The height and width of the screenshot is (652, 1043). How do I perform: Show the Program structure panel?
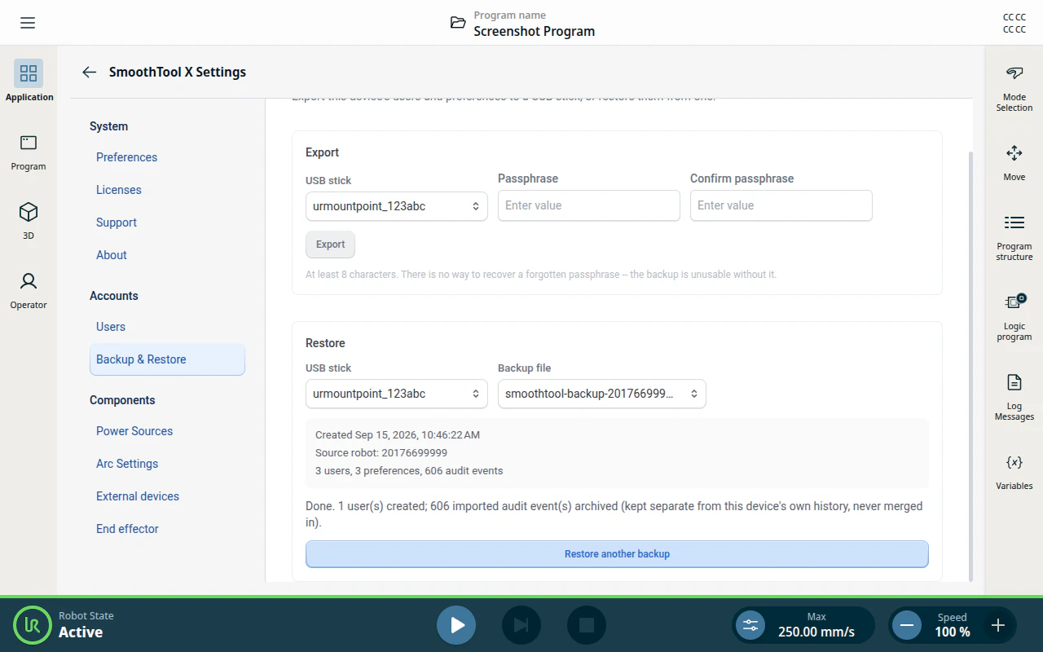pyautogui.click(x=1014, y=237)
